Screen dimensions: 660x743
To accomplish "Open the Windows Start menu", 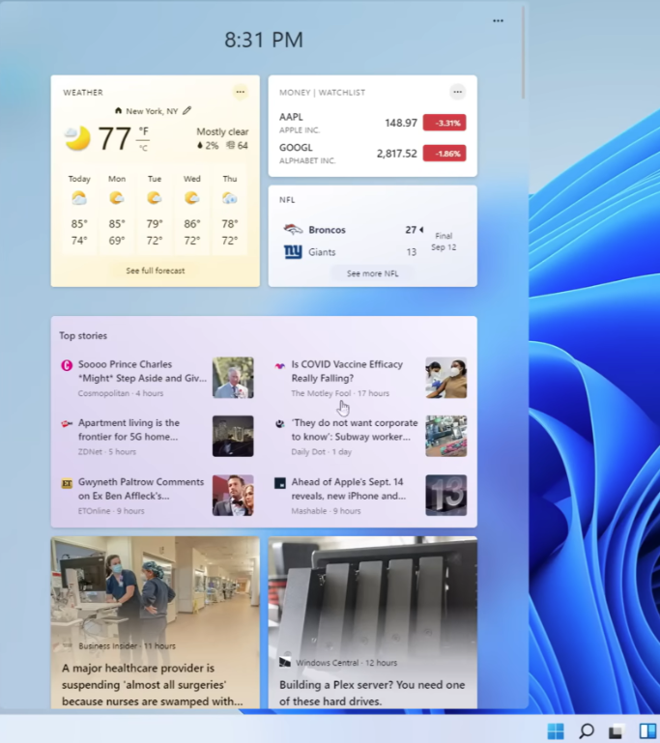I will (556, 730).
